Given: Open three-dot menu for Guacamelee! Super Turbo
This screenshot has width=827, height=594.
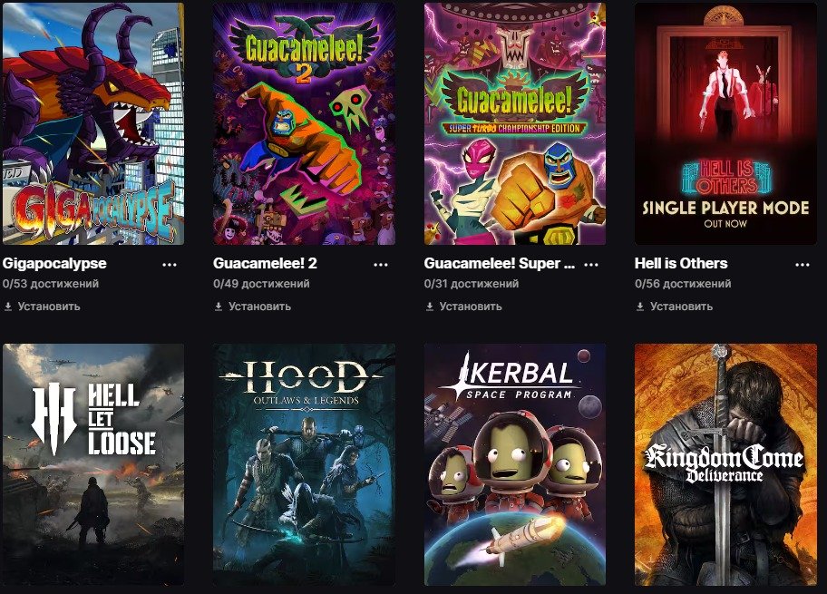Looking at the screenshot, I should (x=591, y=265).
